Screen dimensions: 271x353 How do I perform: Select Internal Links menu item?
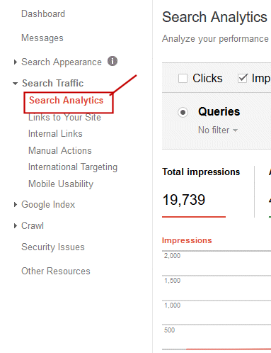(x=55, y=134)
